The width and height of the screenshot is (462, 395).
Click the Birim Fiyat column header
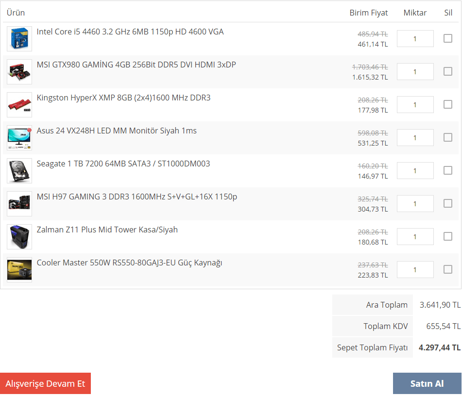coord(369,13)
